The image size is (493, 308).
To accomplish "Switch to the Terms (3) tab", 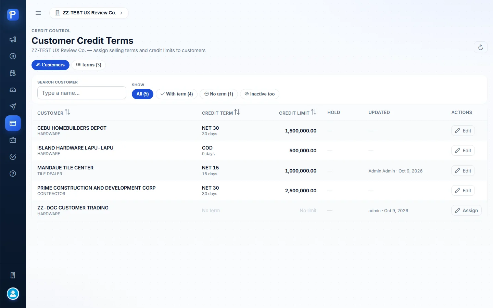I will click(89, 65).
